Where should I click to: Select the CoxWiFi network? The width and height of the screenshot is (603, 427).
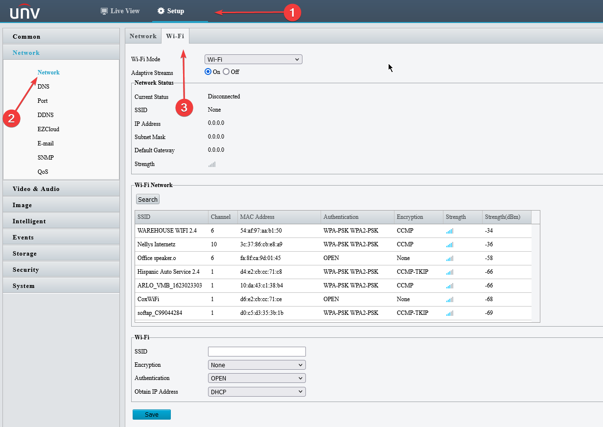(333, 299)
